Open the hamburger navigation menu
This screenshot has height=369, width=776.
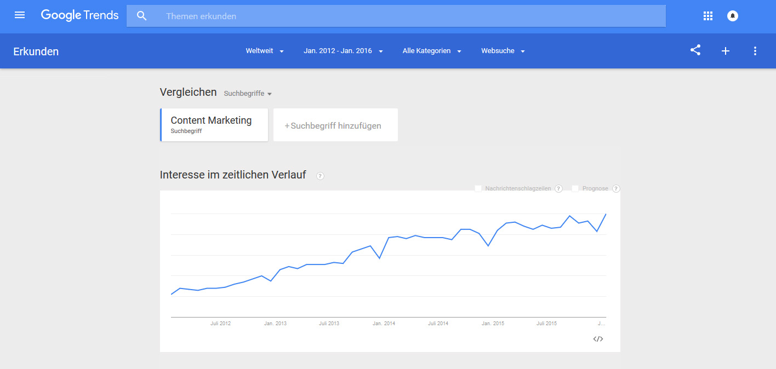(x=20, y=15)
